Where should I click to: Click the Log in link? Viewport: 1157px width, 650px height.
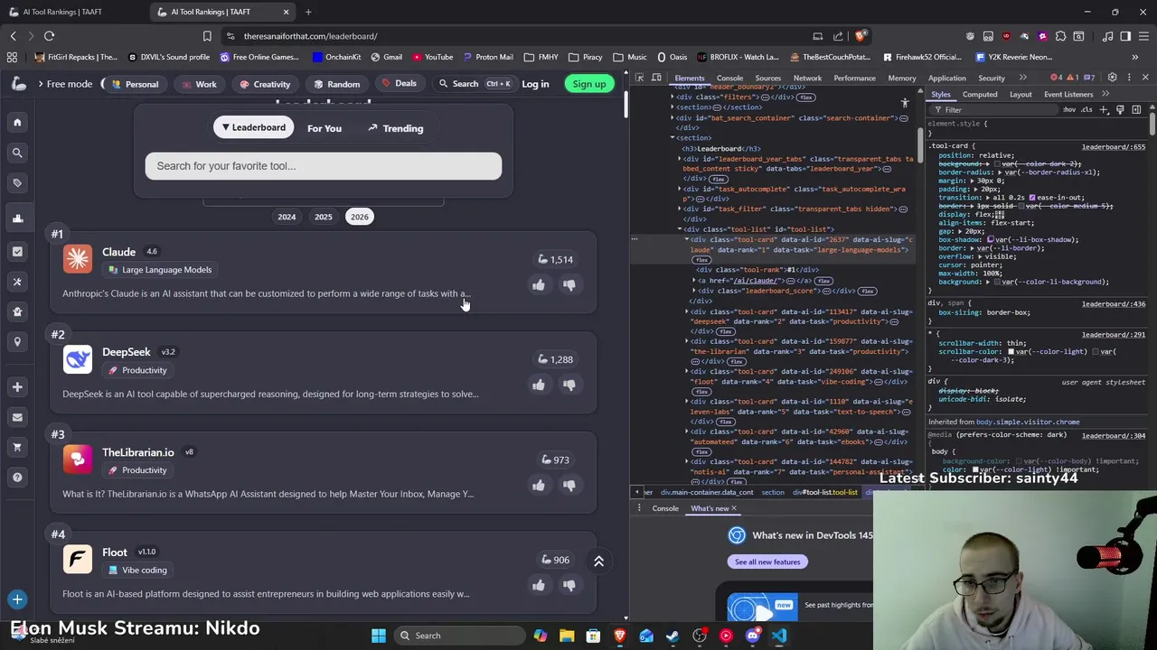(x=535, y=84)
